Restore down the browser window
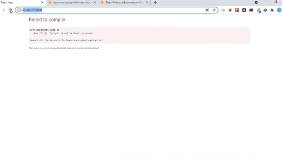This screenshot has height=158, width=282. pyautogui.click(x=276, y=2)
